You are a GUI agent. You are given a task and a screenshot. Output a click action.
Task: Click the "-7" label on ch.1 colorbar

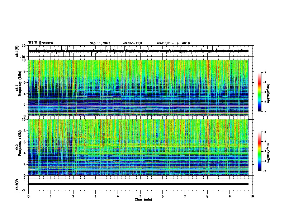[264, 111]
